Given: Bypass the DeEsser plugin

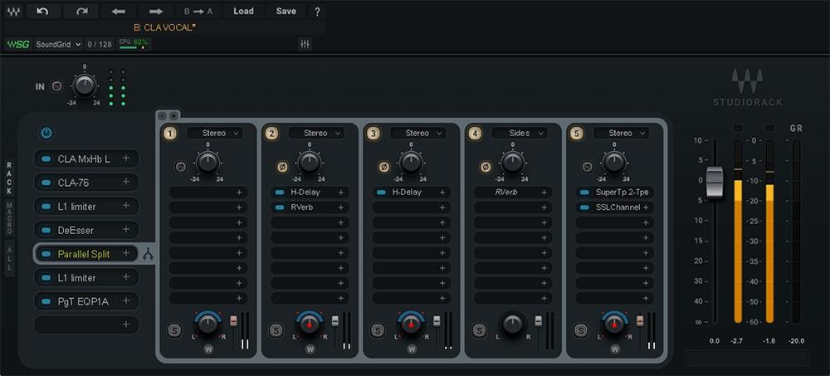Looking at the screenshot, I should [46, 231].
